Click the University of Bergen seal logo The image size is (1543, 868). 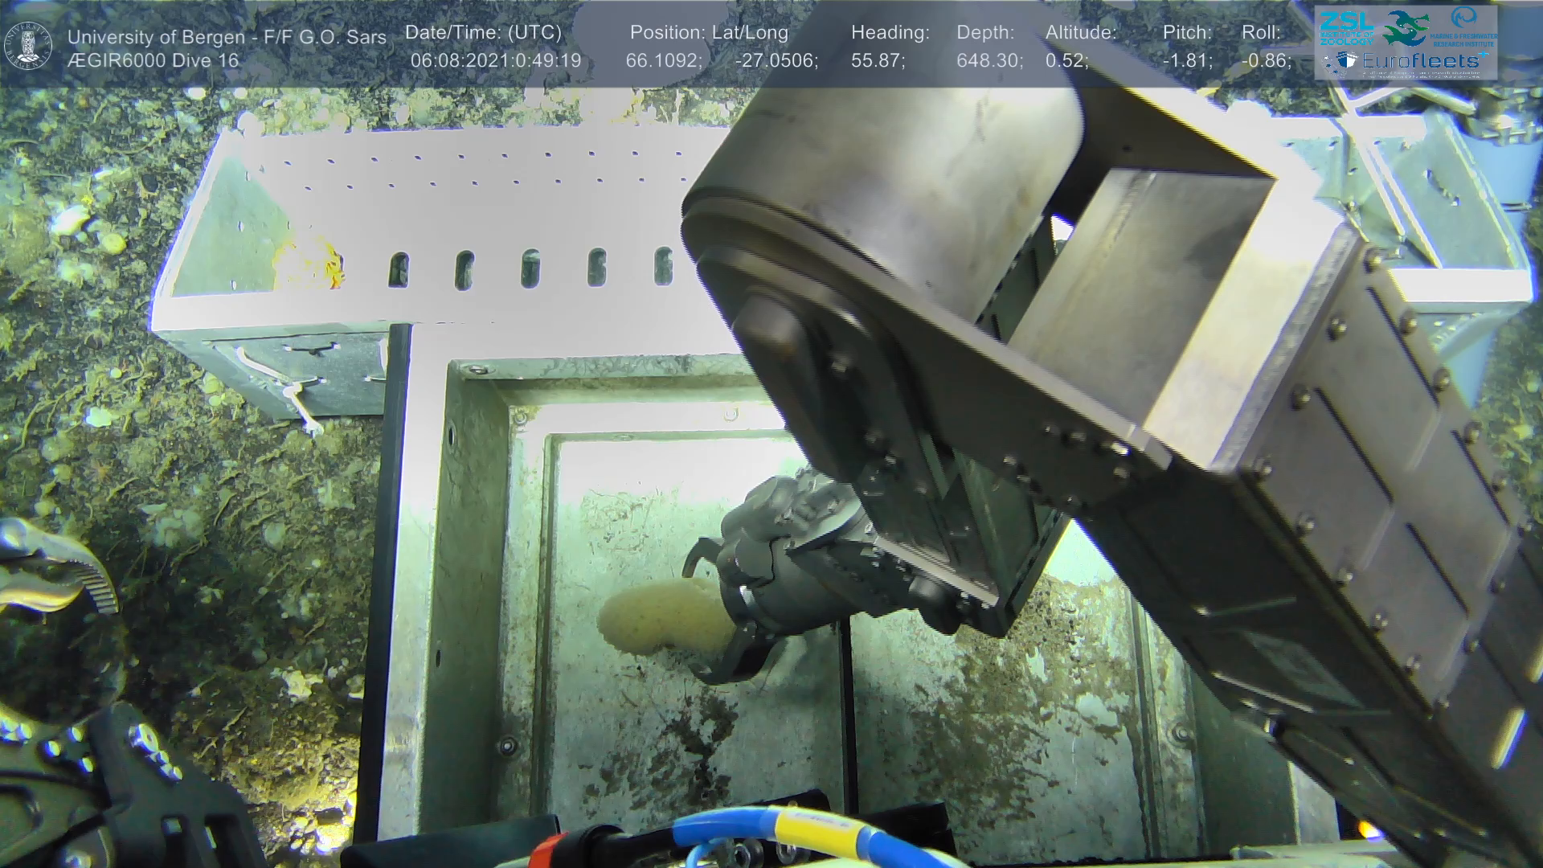(28, 46)
